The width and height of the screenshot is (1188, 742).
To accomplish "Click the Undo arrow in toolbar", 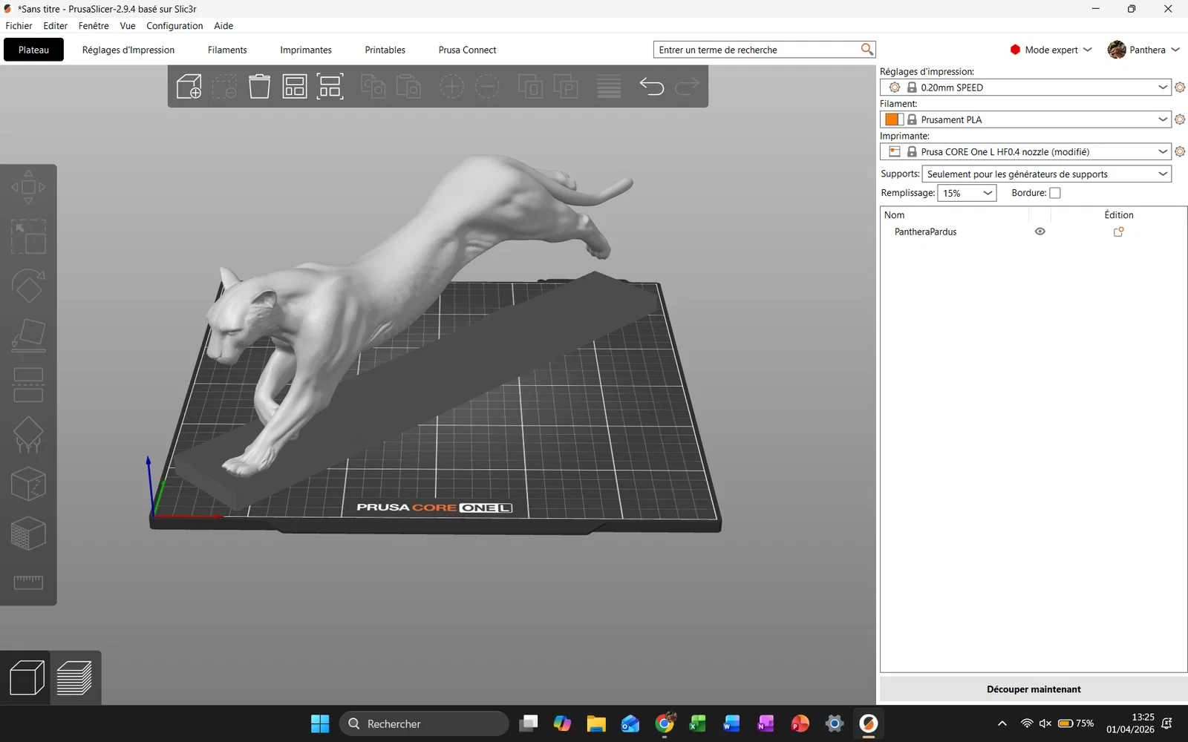I will click(651, 87).
